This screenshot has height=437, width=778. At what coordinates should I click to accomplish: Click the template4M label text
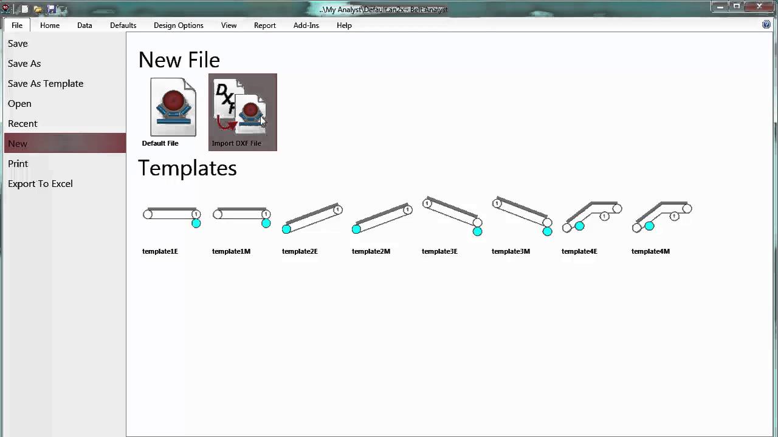[650, 251]
